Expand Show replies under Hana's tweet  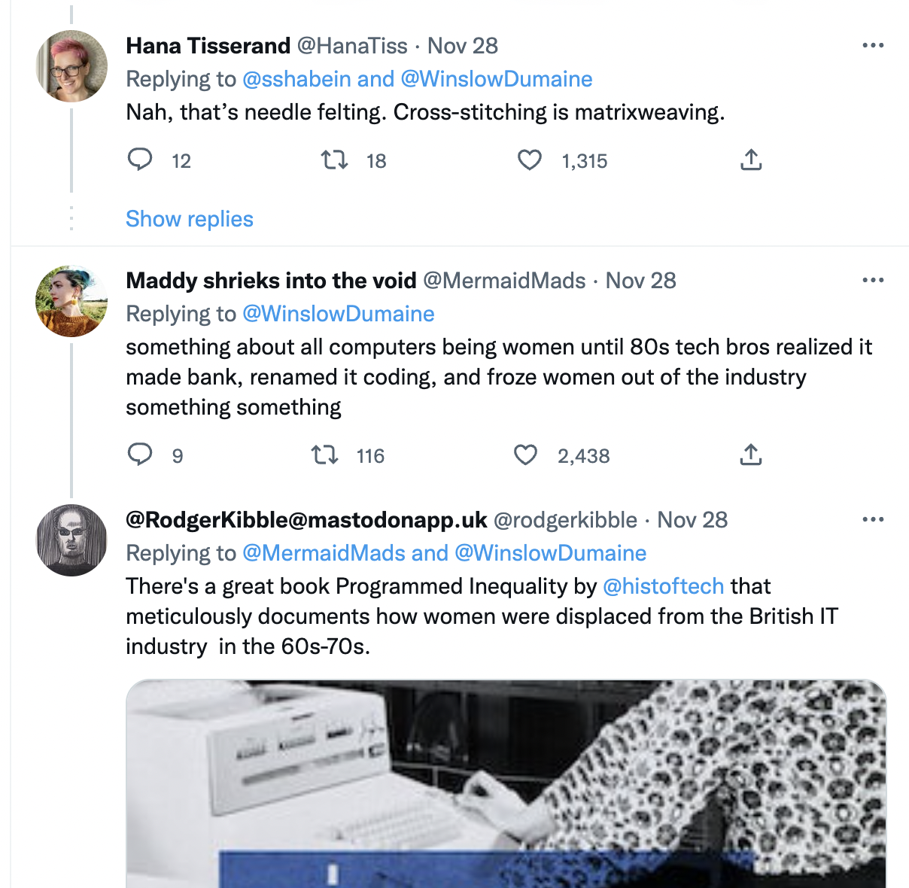(x=190, y=219)
